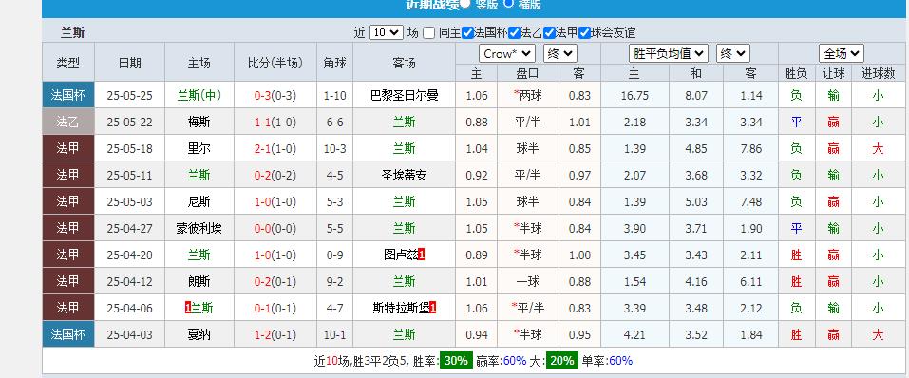Uncheck the 法国杯 filter checkbox
The height and width of the screenshot is (378, 909).
click(x=468, y=33)
